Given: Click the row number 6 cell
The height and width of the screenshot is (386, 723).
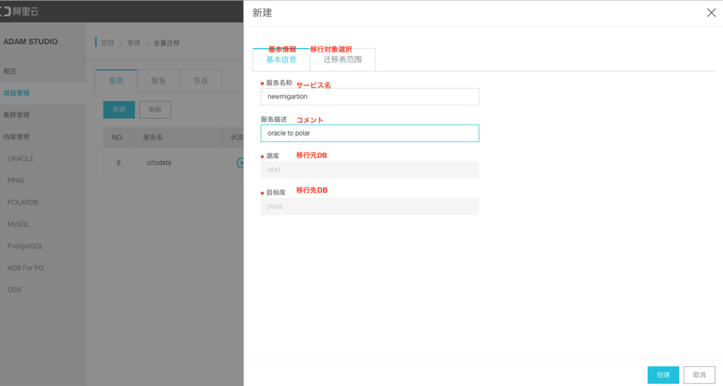Looking at the screenshot, I should tap(118, 163).
